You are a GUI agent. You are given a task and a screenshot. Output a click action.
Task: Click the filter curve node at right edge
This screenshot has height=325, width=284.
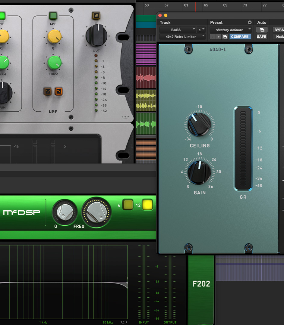(x=127, y=282)
